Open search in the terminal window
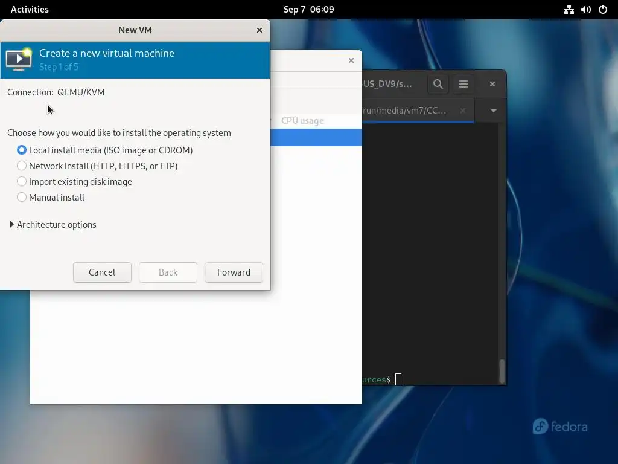The height and width of the screenshot is (464, 618). pos(438,83)
